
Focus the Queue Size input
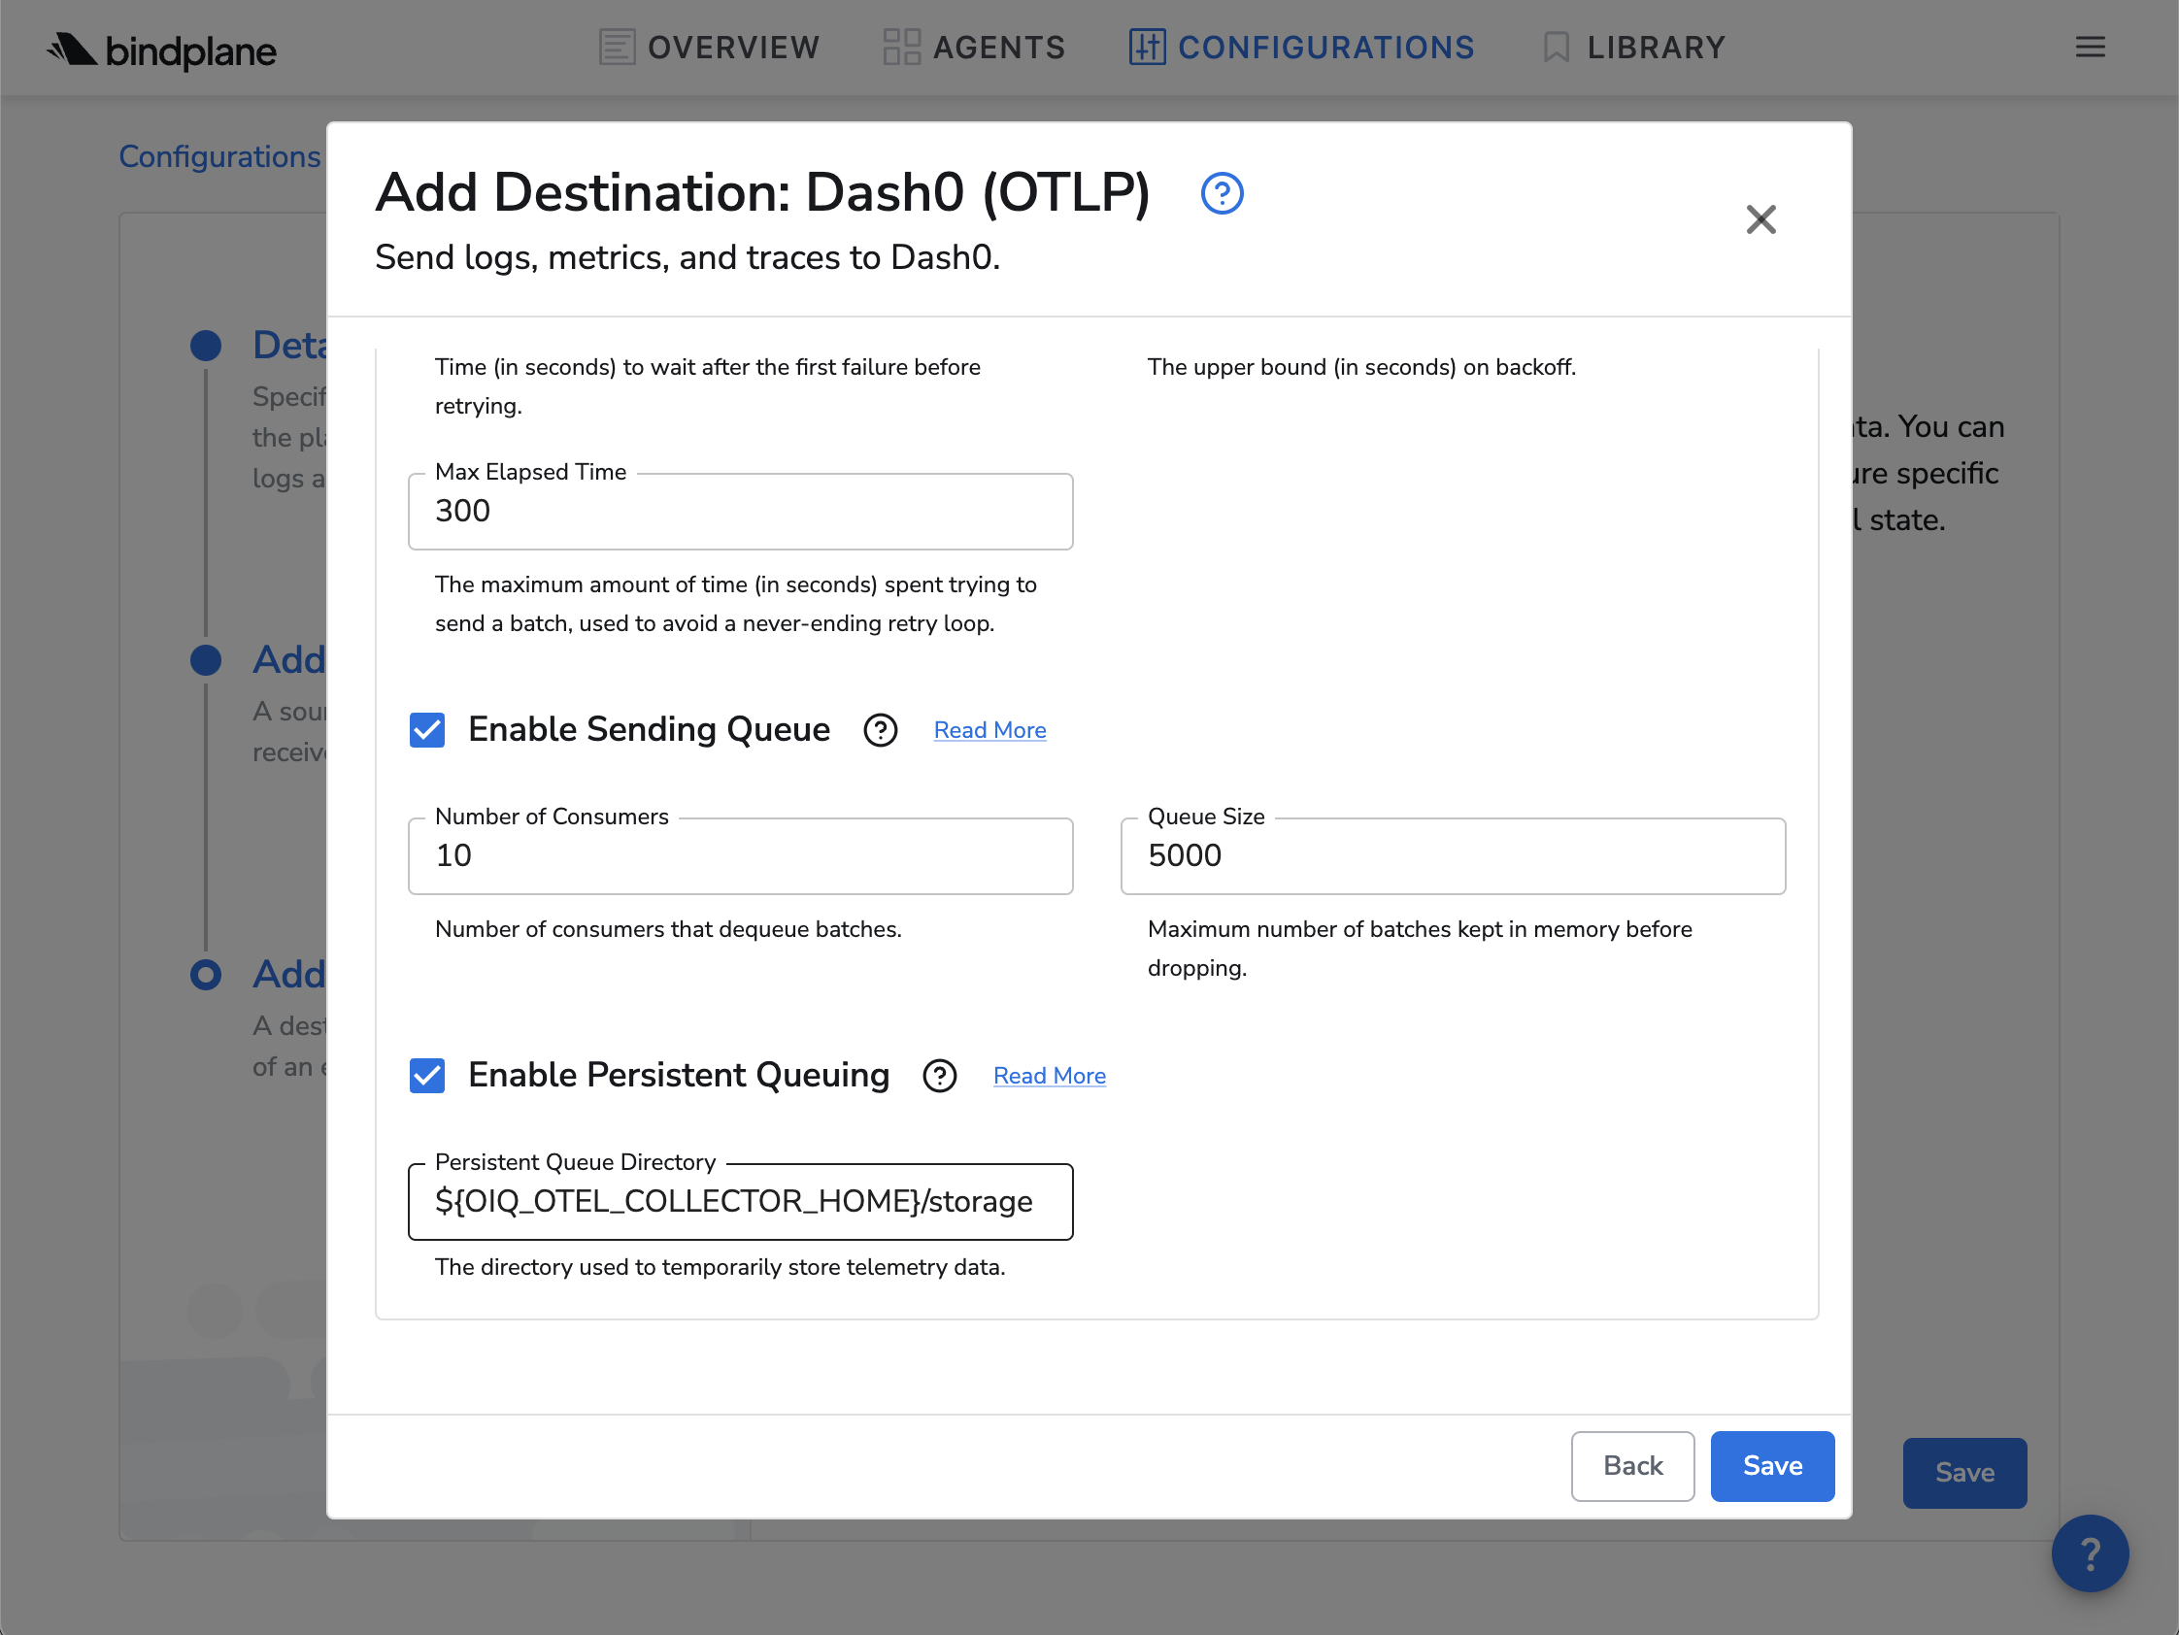(x=1452, y=856)
